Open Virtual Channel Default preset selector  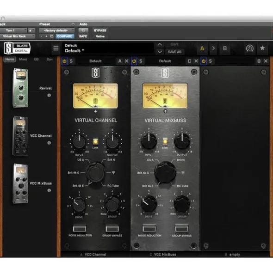point(95,61)
